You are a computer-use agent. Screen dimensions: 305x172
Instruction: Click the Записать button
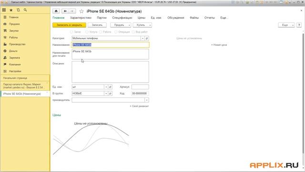coord(97,25)
